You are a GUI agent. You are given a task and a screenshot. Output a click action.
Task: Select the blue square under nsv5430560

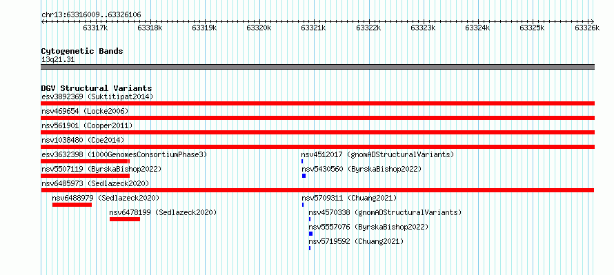304,176
